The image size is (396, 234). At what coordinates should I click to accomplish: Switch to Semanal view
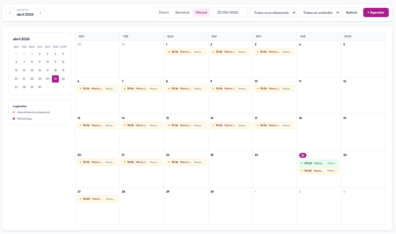coord(182,12)
